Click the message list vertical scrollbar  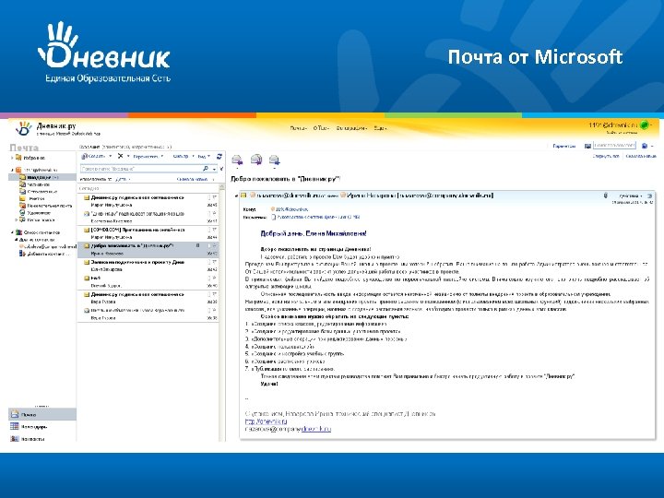pyautogui.click(x=221, y=314)
